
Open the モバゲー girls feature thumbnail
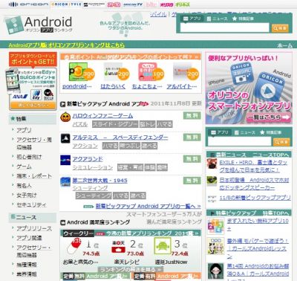coord(216,246)
